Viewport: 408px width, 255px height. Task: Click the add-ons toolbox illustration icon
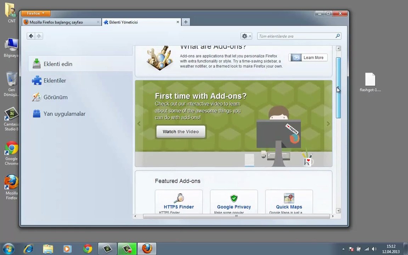159,58
